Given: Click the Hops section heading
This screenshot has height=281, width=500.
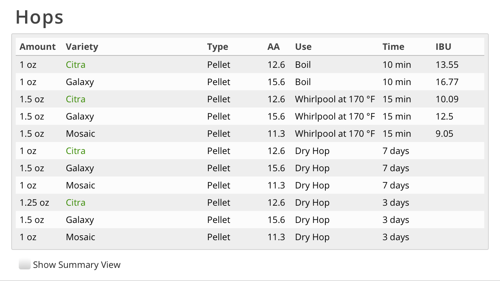Looking at the screenshot, I should click(x=39, y=17).
